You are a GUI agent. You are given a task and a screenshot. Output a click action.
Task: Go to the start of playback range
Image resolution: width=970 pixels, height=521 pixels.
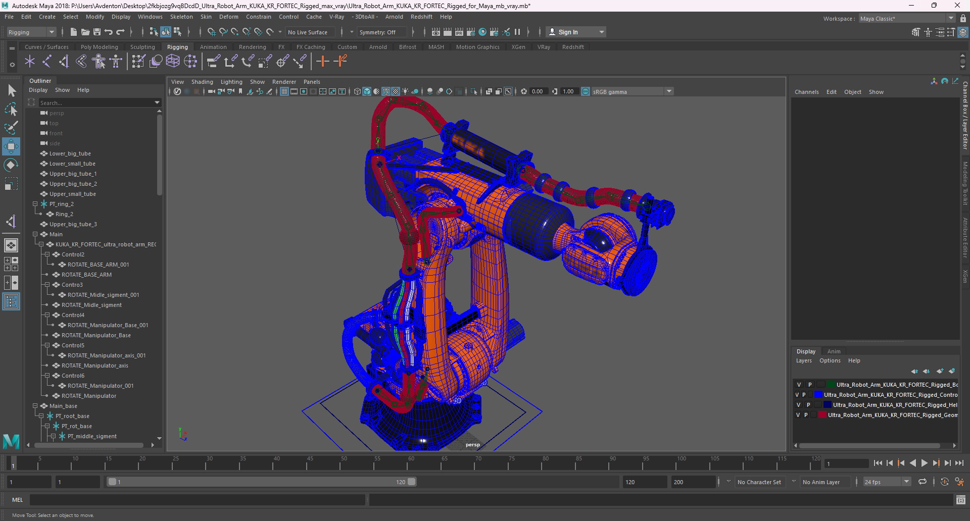point(878,463)
